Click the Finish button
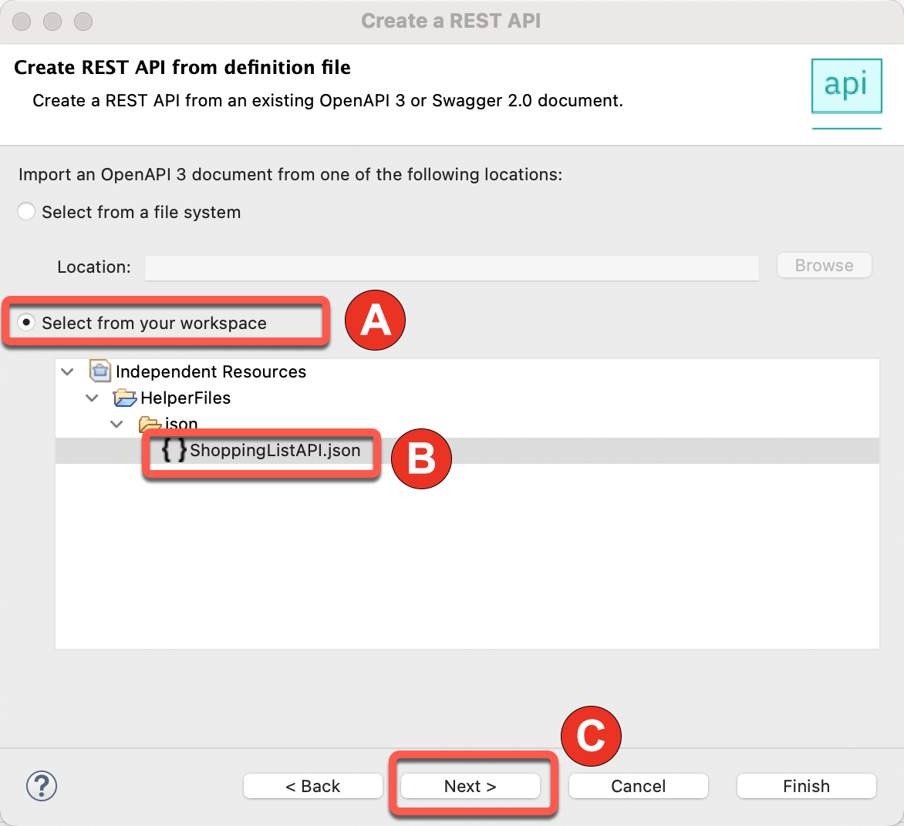The width and height of the screenshot is (904, 826). pyautogui.click(x=806, y=786)
